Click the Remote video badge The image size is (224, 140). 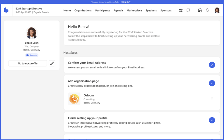click(x=32, y=55)
